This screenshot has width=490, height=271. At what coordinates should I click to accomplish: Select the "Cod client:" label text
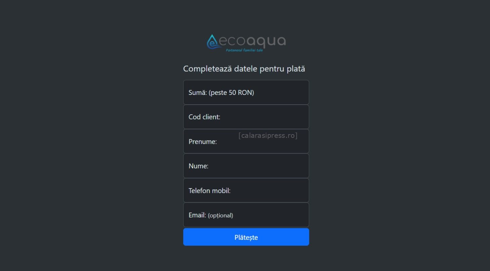204,117
